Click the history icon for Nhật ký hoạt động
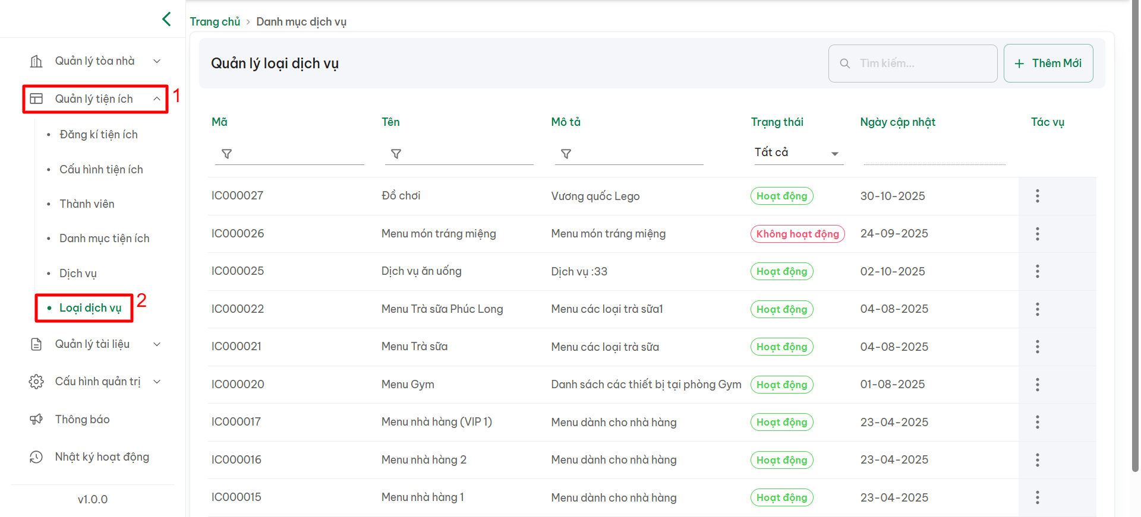Image resolution: width=1141 pixels, height=517 pixels. (x=36, y=457)
